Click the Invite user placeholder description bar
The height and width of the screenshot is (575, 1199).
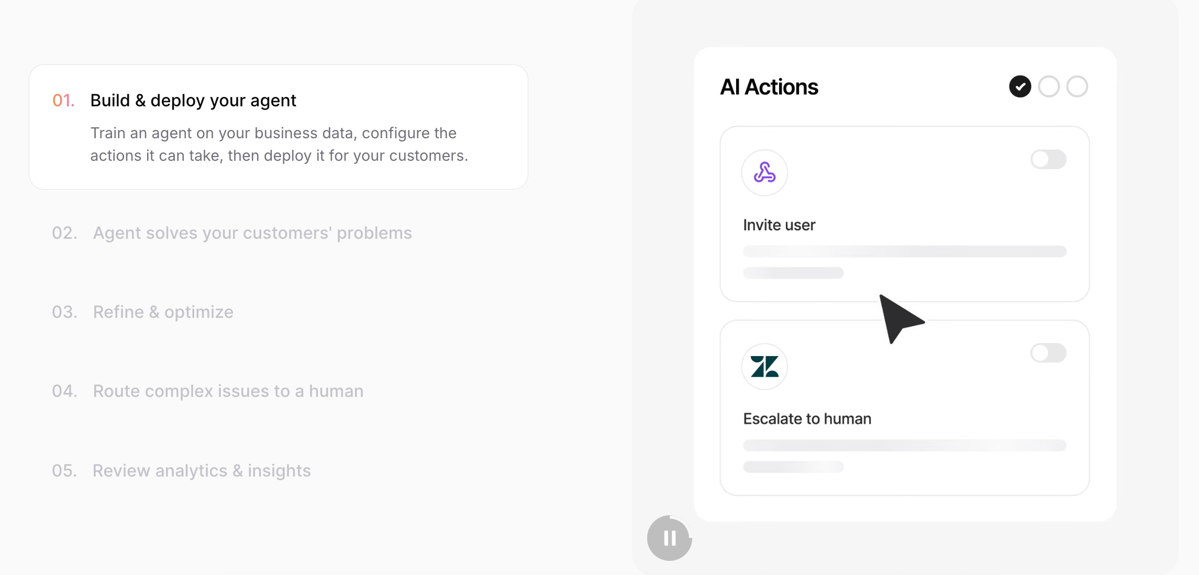pyautogui.click(x=905, y=251)
